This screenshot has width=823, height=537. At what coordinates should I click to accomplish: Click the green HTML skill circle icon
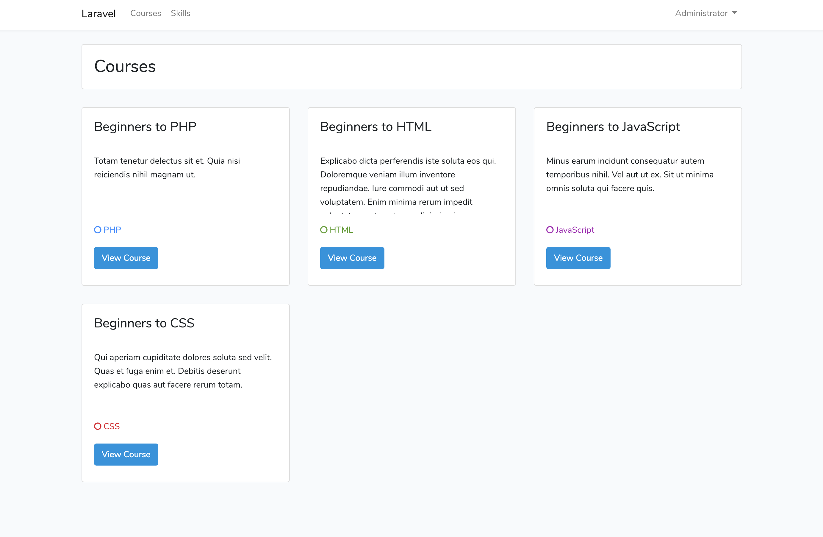324,230
